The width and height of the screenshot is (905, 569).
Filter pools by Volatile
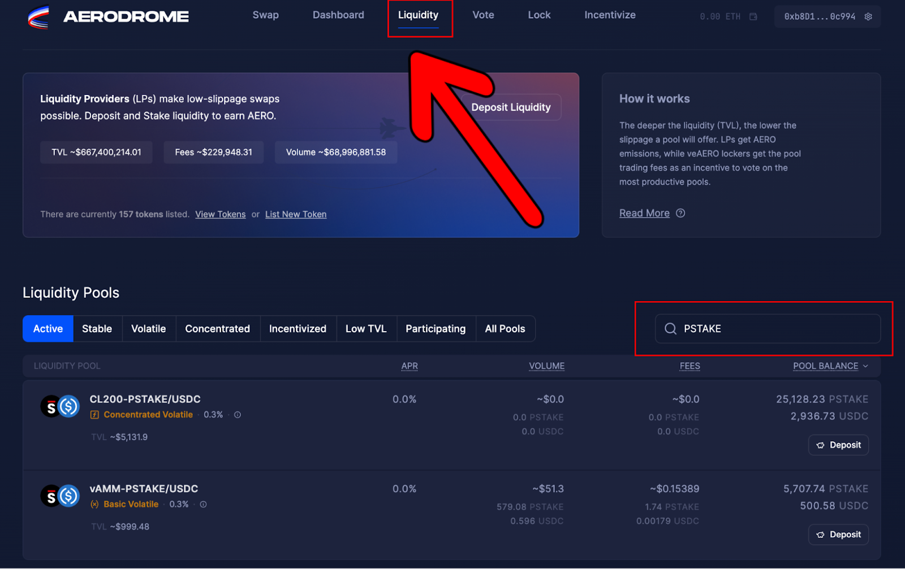coord(149,329)
